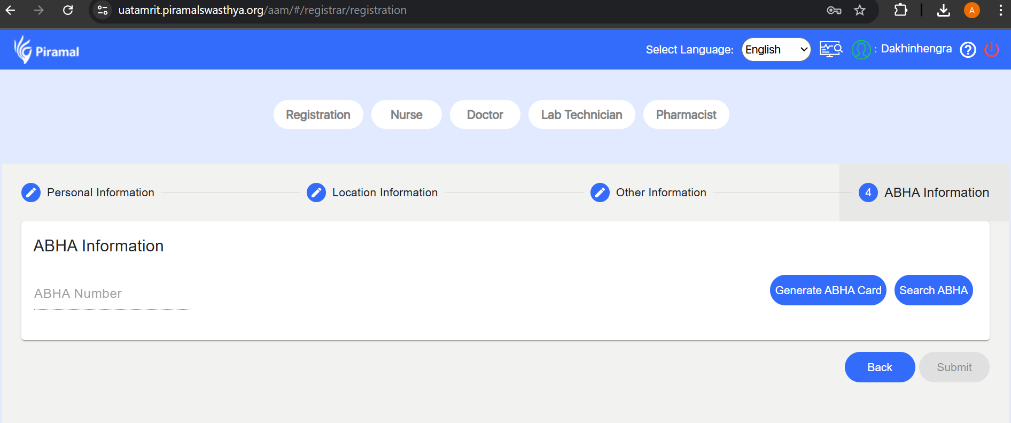Go to the Pharmacist tab
The height and width of the screenshot is (423, 1011).
tap(686, 114)
